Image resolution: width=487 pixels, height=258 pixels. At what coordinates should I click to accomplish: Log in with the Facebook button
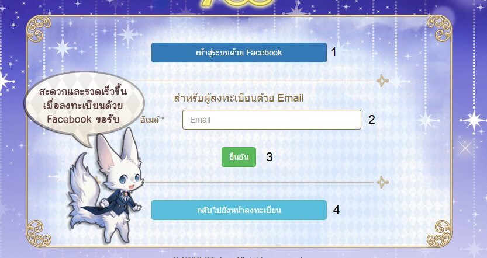(x=239, y=53)
